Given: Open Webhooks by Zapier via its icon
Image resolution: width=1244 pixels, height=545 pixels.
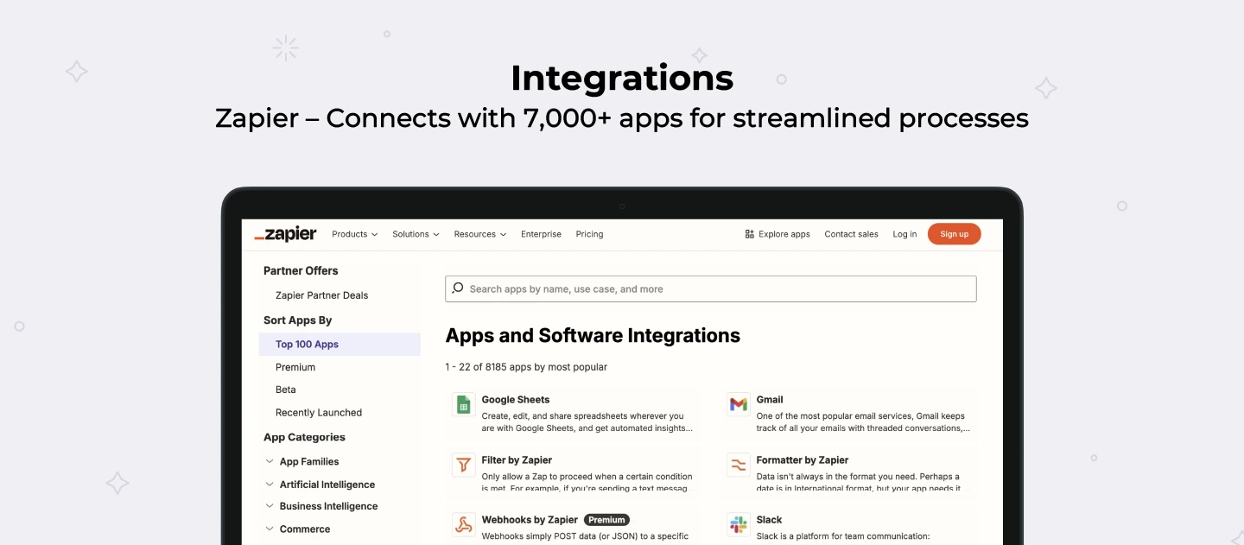Looking at the screenshot, I should [463, 524].
